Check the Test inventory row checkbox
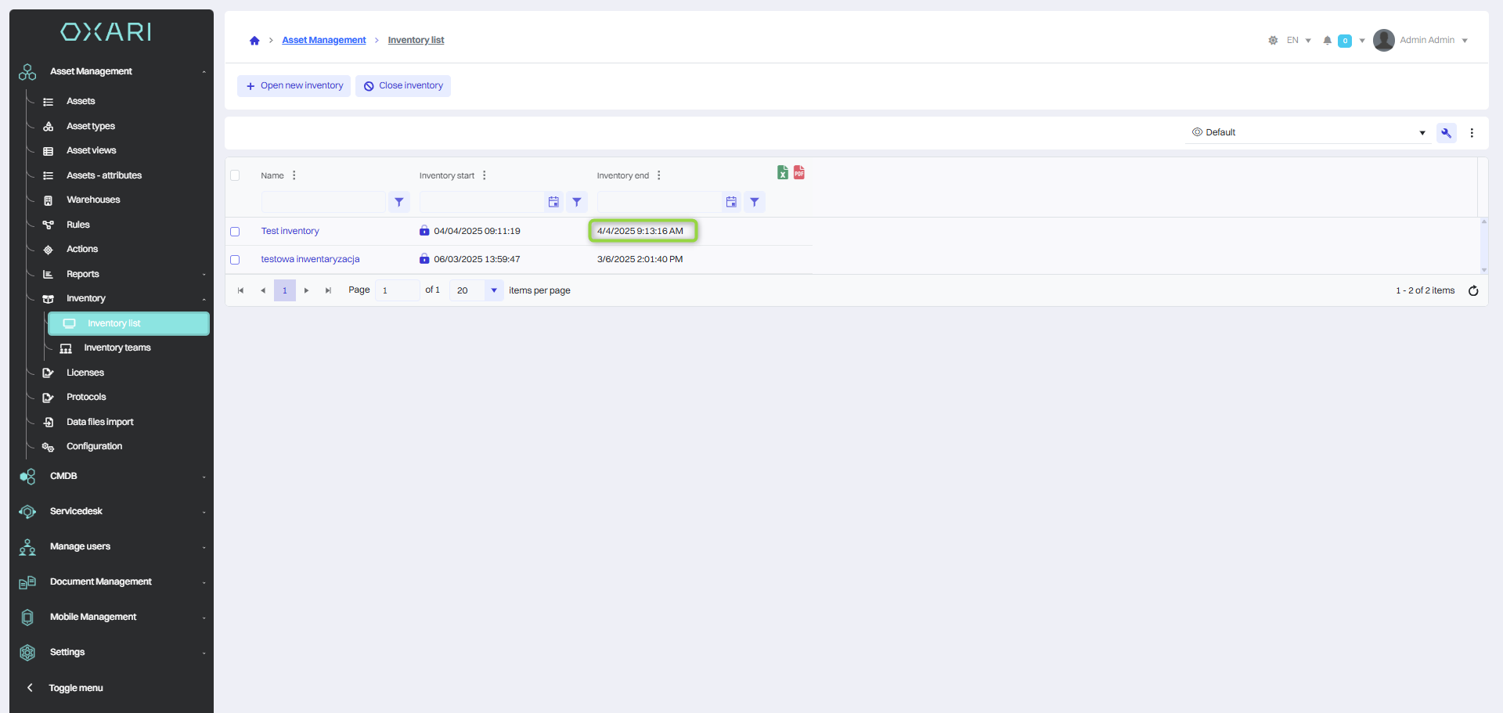1503x713 pixels. (x=235, y=232)
